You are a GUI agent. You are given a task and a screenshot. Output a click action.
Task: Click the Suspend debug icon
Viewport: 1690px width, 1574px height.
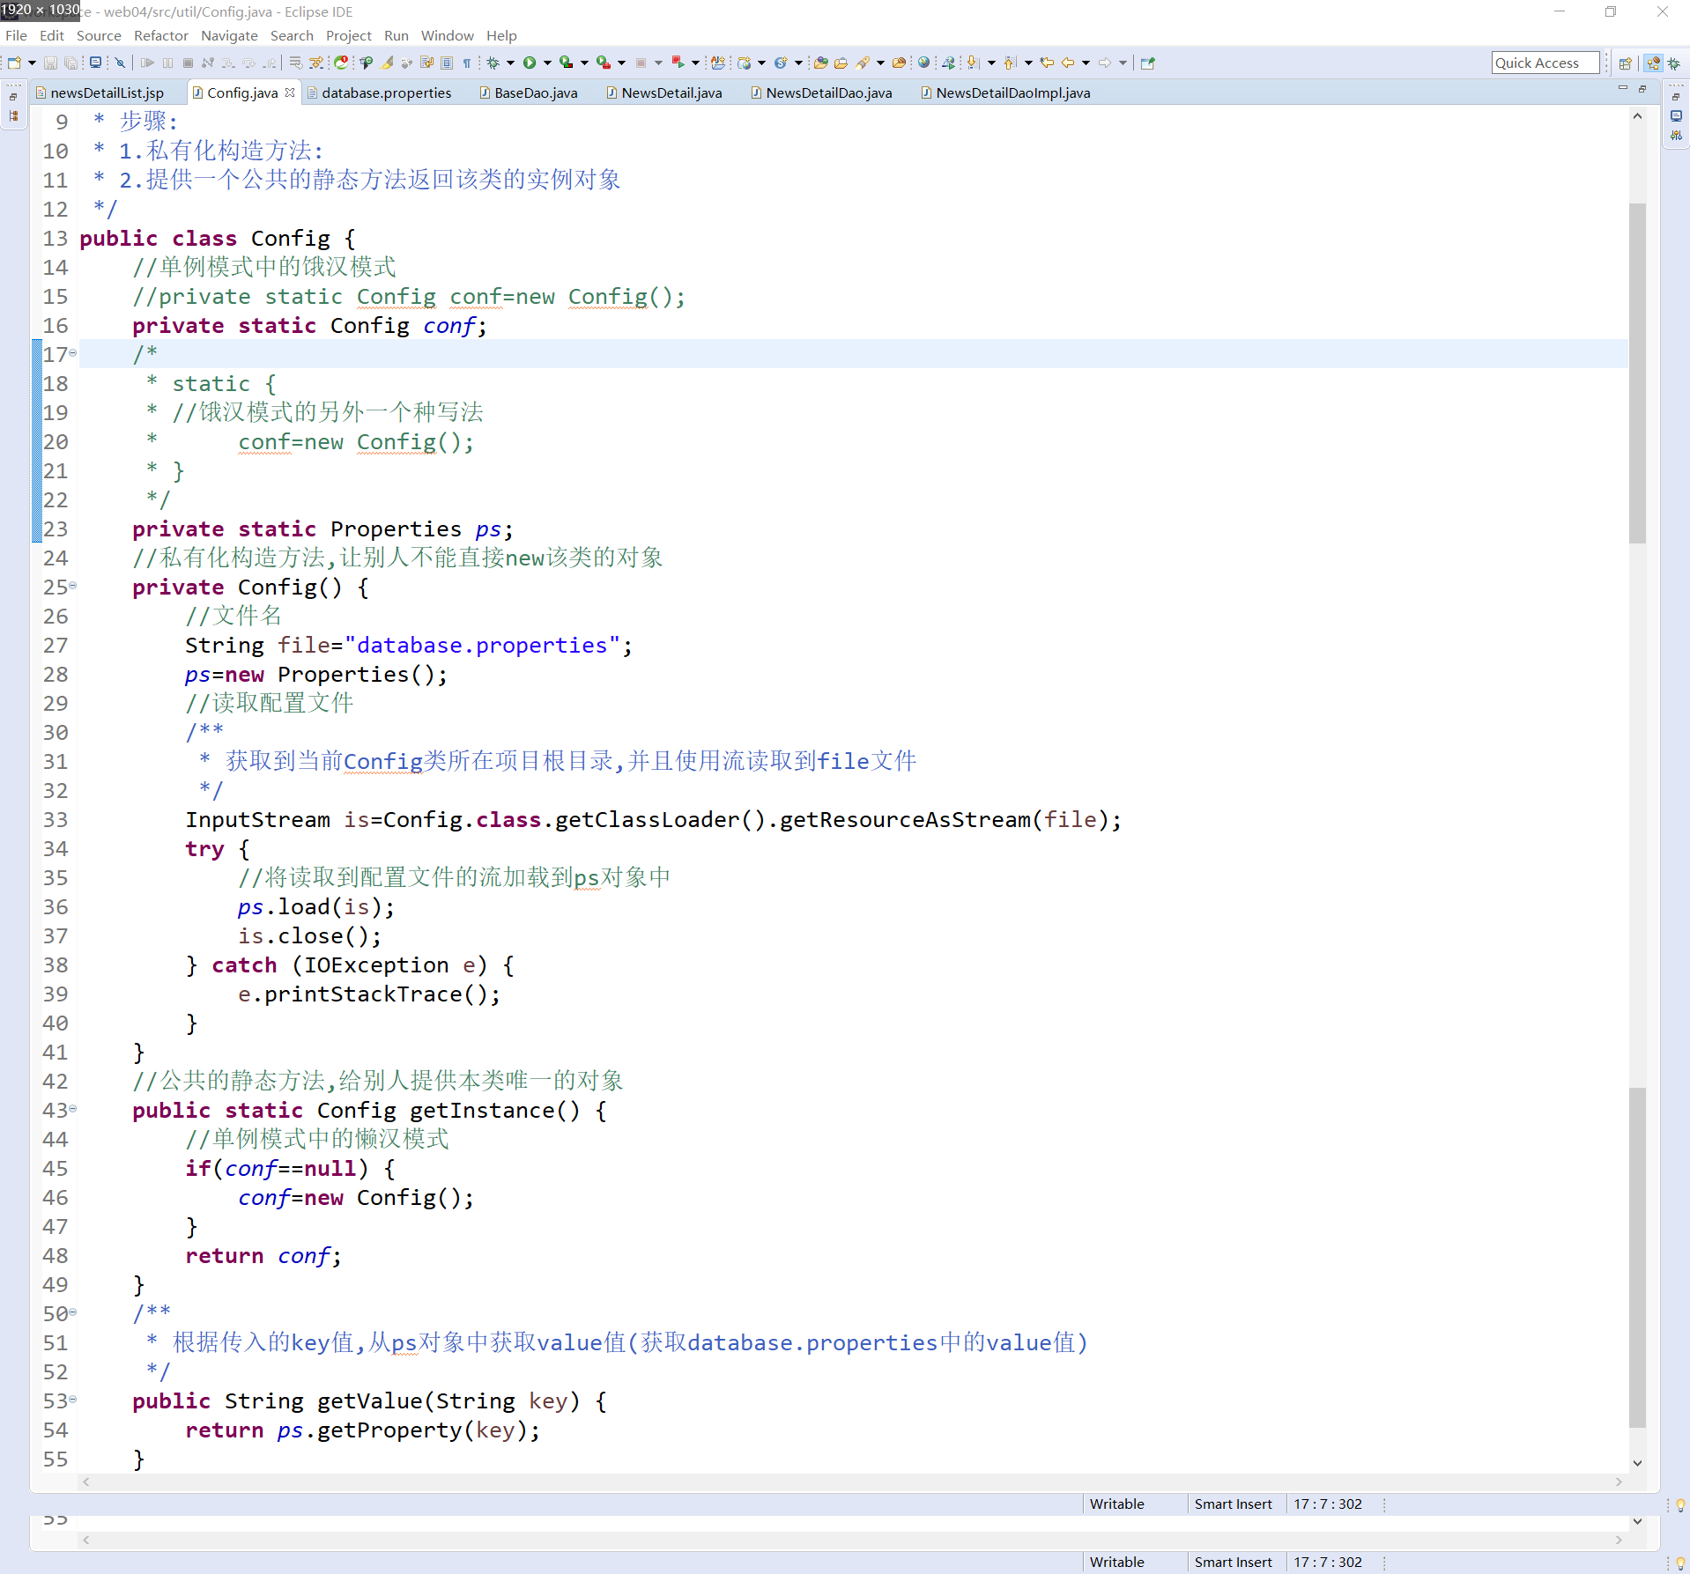coord(167,63)
